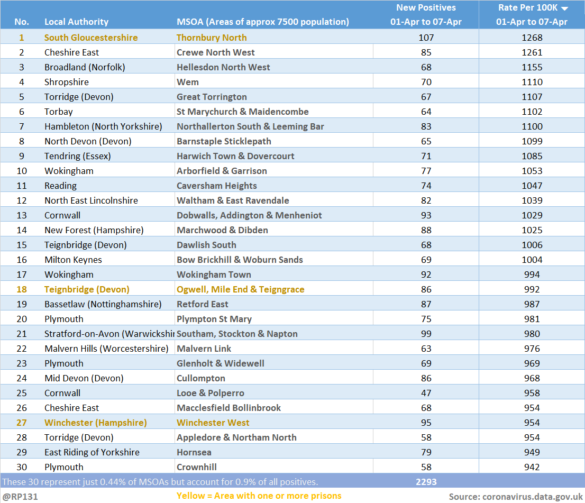Click the Rate Per 100K sort arrow
The image size is (585, 503).
(564, 8)
